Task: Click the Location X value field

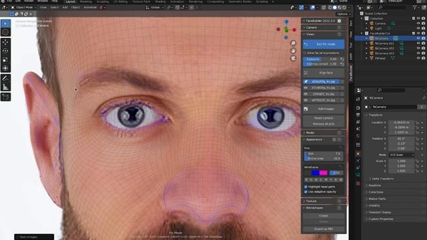Action: (402, 123)
